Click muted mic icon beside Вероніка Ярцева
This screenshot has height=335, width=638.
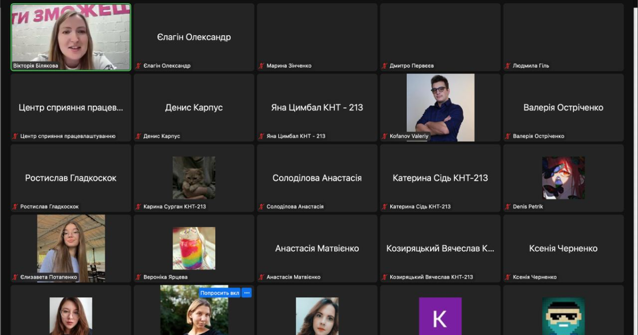139,277
